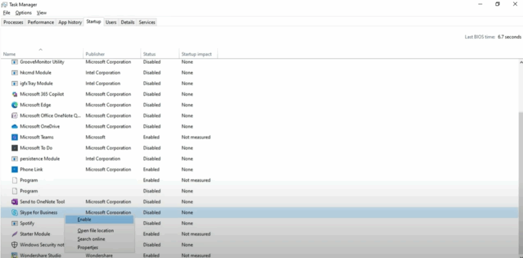Image resolution: width=523 pixels, height=258 pixels.
Task: Select the Microsoft OneDrive name text
Action: pyautogui.click(x=40, y=127)
